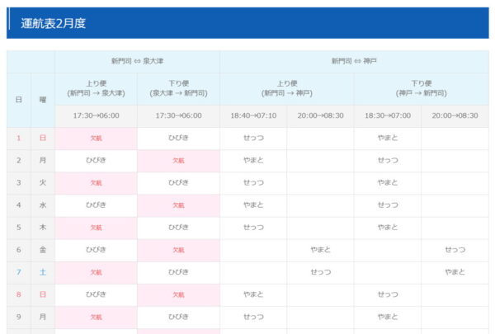Click せっつ in the day 3 row
The image size is (495, 334).
point(253,183)
